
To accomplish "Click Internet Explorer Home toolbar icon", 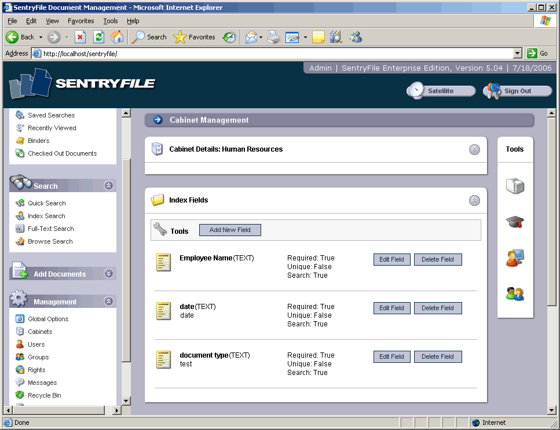I will pos(117,37).
